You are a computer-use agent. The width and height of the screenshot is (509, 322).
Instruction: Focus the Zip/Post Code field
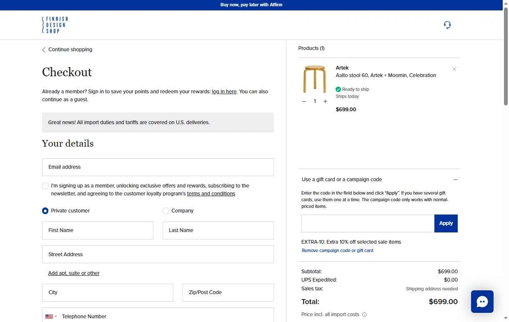pyautogui.click(x=228, y=292)
